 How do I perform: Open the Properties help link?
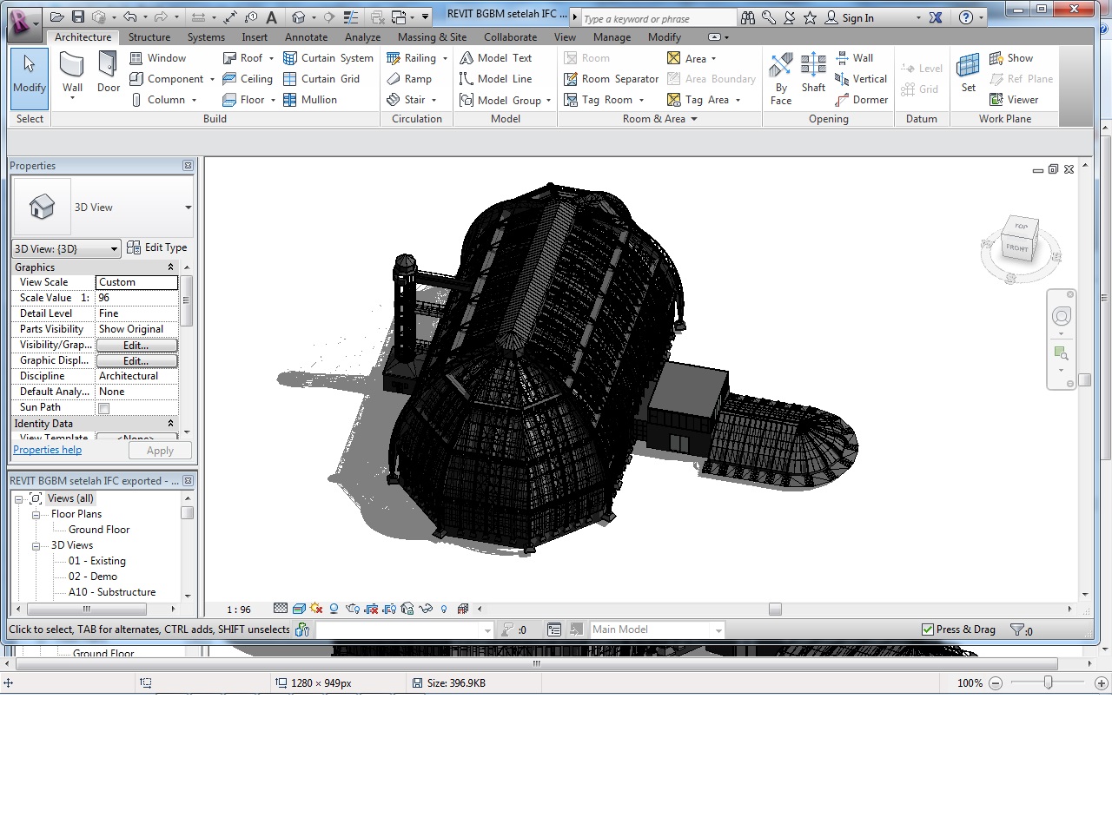(47, 450)
